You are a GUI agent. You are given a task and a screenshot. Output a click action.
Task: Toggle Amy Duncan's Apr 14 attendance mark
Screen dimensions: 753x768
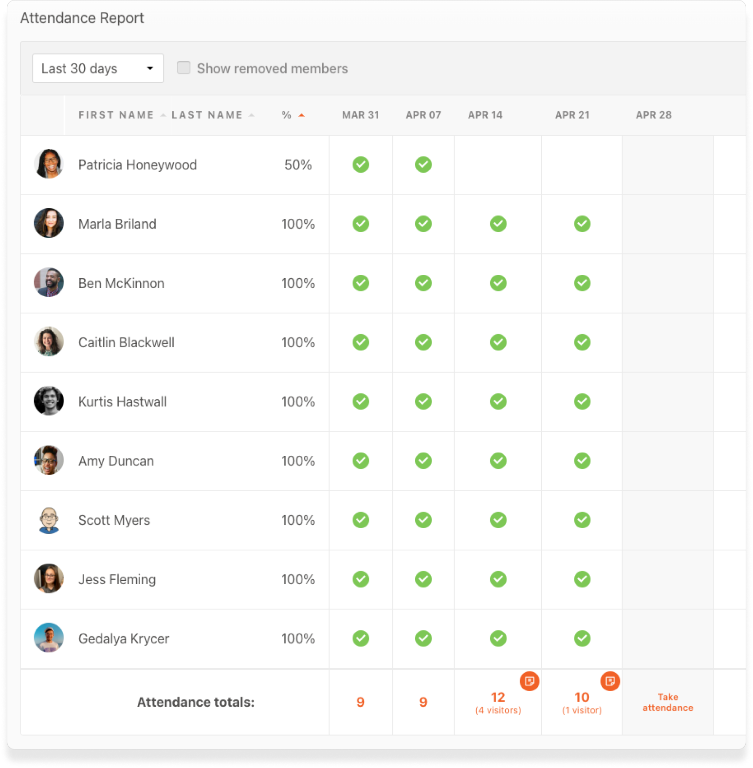click(x=497, y=461)
